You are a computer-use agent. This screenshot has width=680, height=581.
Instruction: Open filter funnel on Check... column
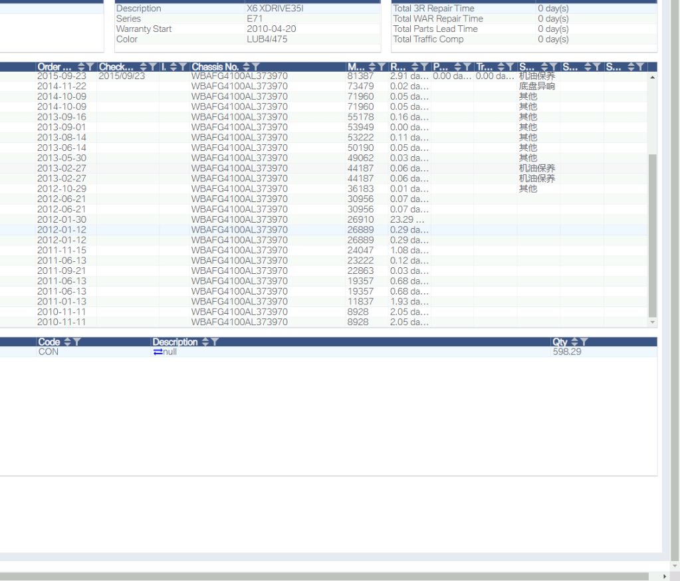153,66
